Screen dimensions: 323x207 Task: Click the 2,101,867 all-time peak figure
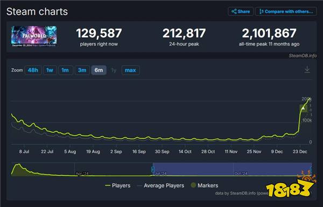(x=269, y=33)
